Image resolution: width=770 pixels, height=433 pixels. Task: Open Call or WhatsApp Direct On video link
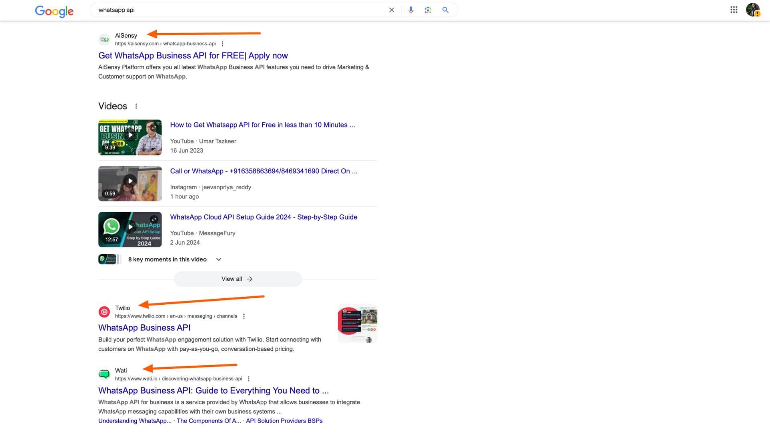tap(263, 171)
